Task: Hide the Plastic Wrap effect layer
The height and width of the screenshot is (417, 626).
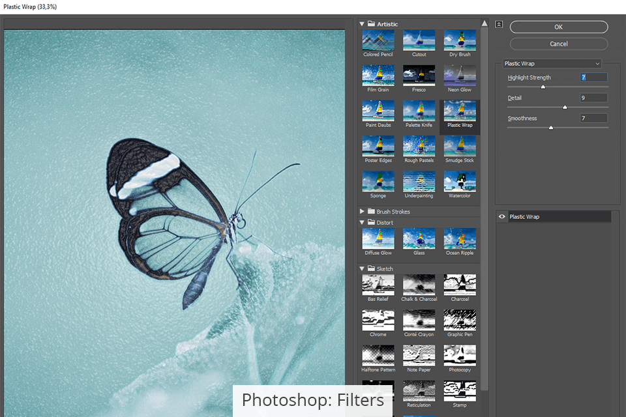Action: [x=501, y=217]
